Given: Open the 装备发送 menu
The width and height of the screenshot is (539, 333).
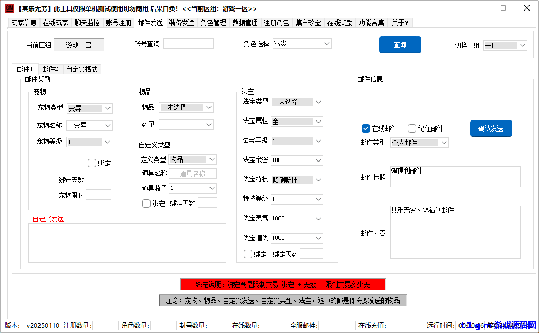Looking at the screenshot, I should pyautogui.click(x=182, y=23).
